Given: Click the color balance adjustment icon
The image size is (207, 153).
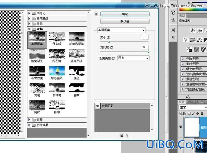Looking at the screenshot, I should coord(200,40).
